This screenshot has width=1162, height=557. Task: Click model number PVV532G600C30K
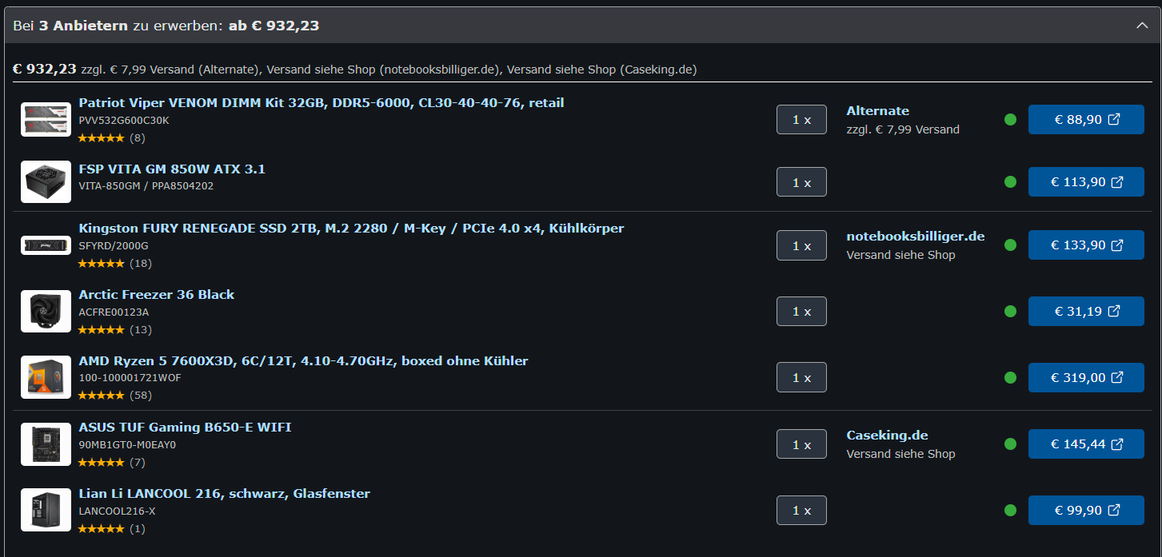124,121
